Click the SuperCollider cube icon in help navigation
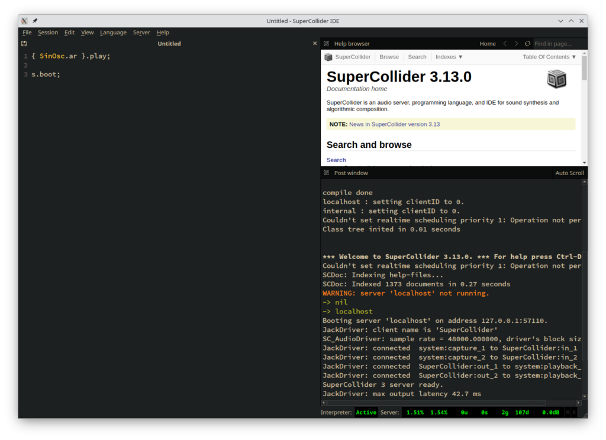The height and width of the screenshot is (440, 606). coord(328,57)
